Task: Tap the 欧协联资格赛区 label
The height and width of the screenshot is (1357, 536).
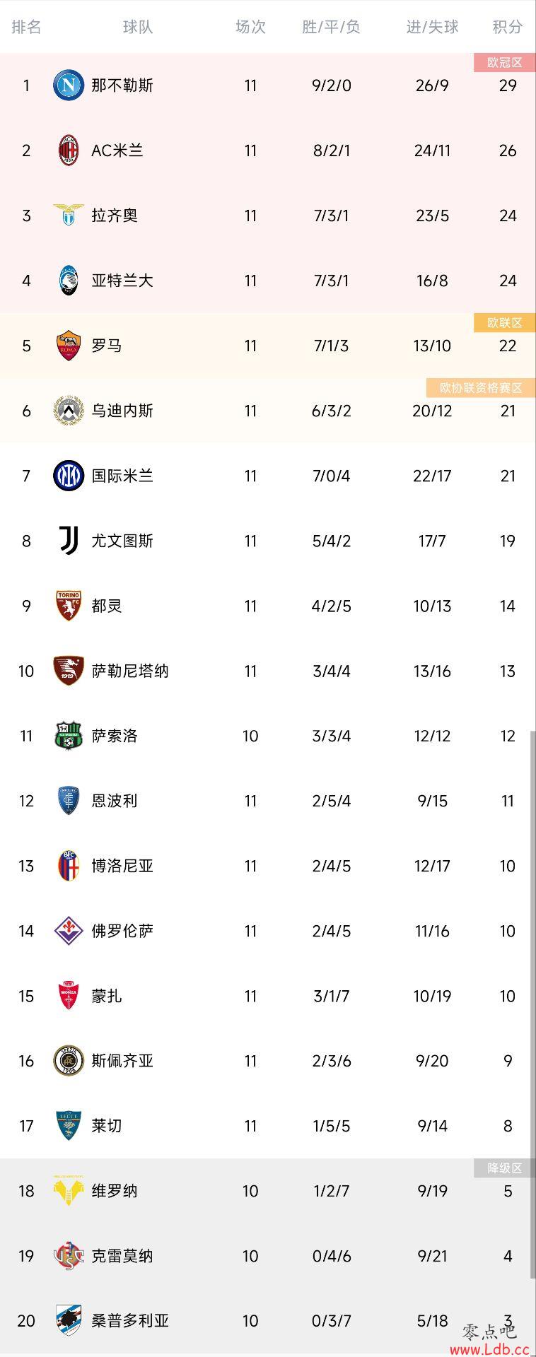Action: point(481,387)
